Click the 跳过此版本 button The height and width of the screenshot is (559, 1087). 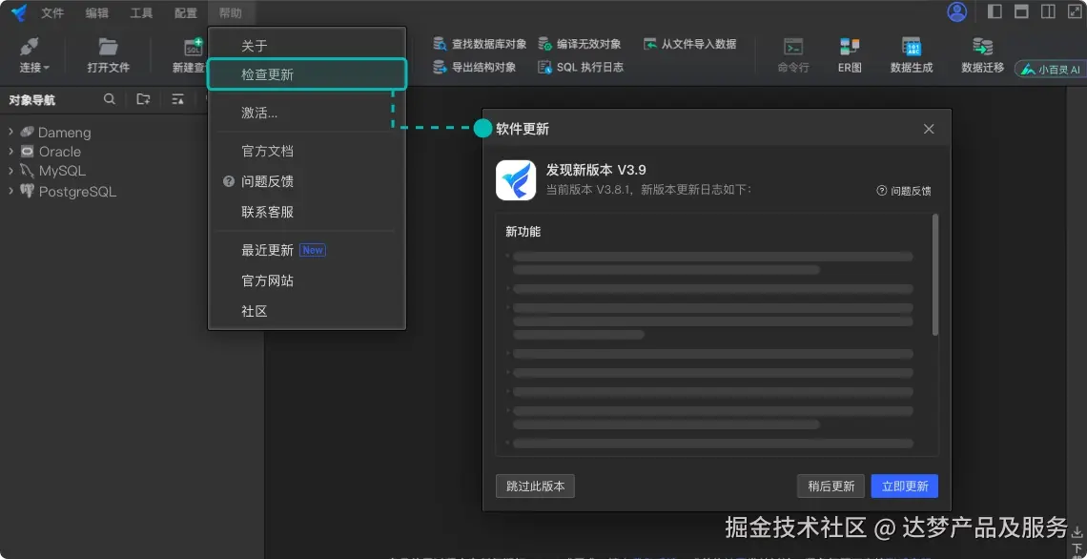pos(535,487)
